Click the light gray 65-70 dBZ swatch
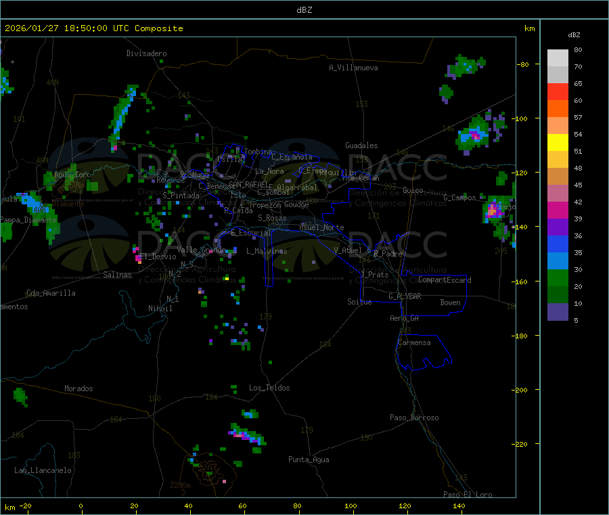This screenshot has width=609, height=515. [558, 74]
